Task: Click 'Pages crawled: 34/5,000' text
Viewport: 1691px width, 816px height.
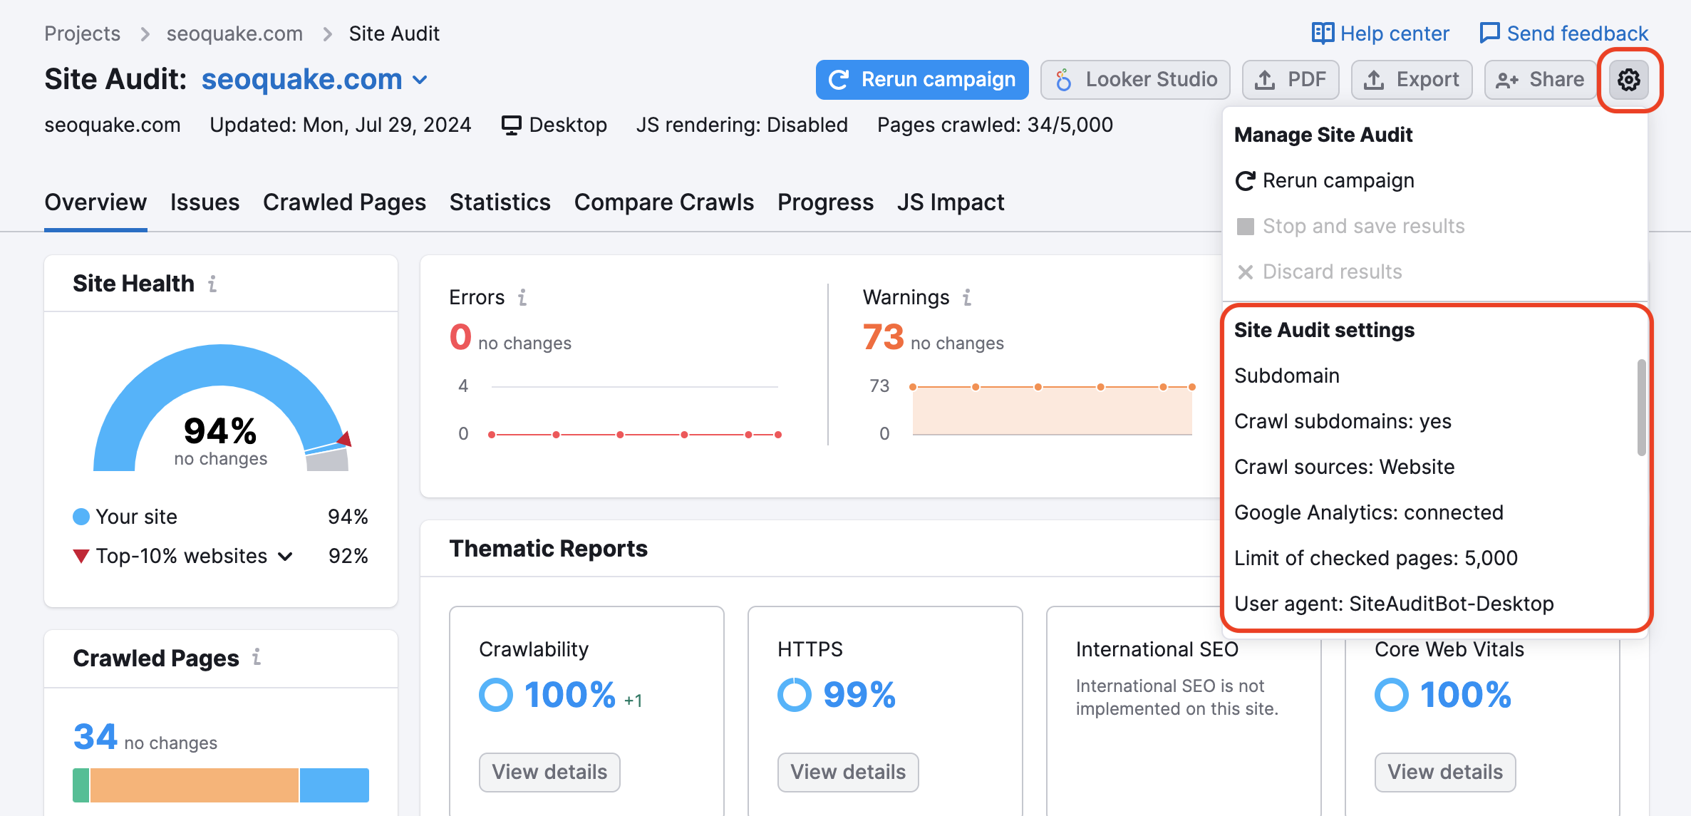Action: (995, 125)
